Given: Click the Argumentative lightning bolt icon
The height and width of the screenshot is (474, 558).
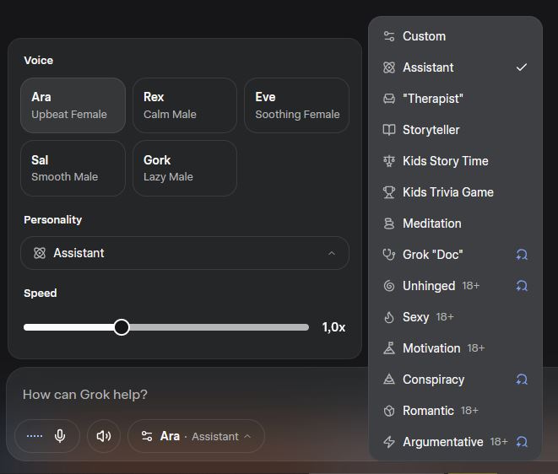Looking at the screenshot, I should click(389, 442).
